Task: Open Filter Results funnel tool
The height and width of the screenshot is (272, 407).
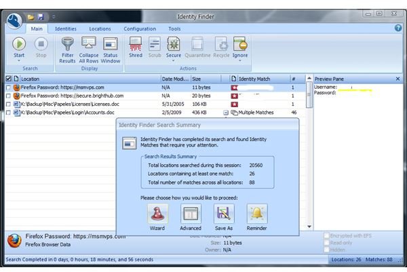Action: coord(67,50)
